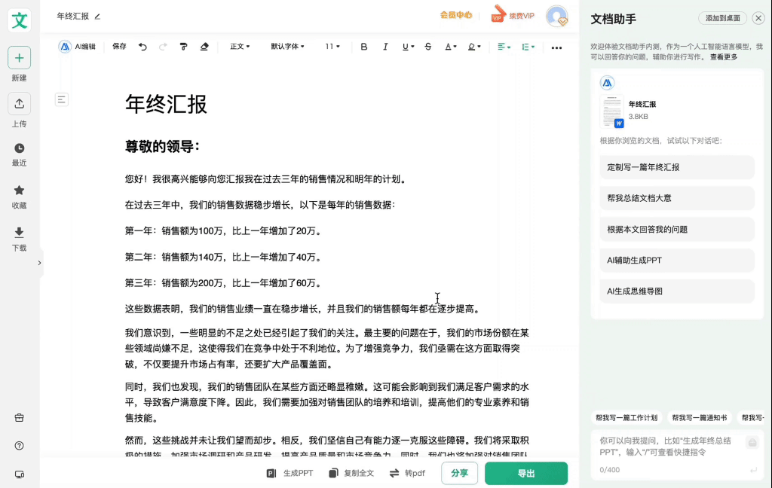Open 会员中心 from the top bar
Viewport: 772px width, 488px height.
tap(455, 14)
